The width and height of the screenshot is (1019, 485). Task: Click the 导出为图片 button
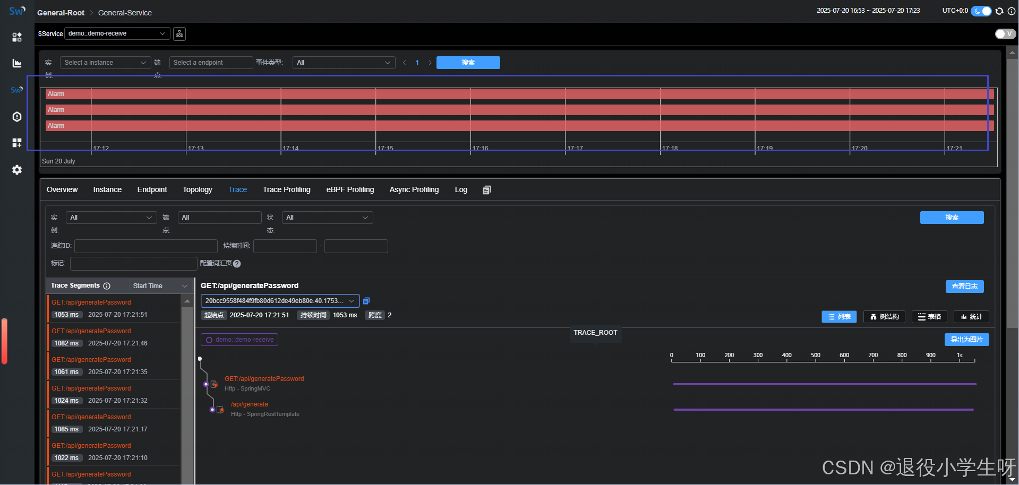967,340
